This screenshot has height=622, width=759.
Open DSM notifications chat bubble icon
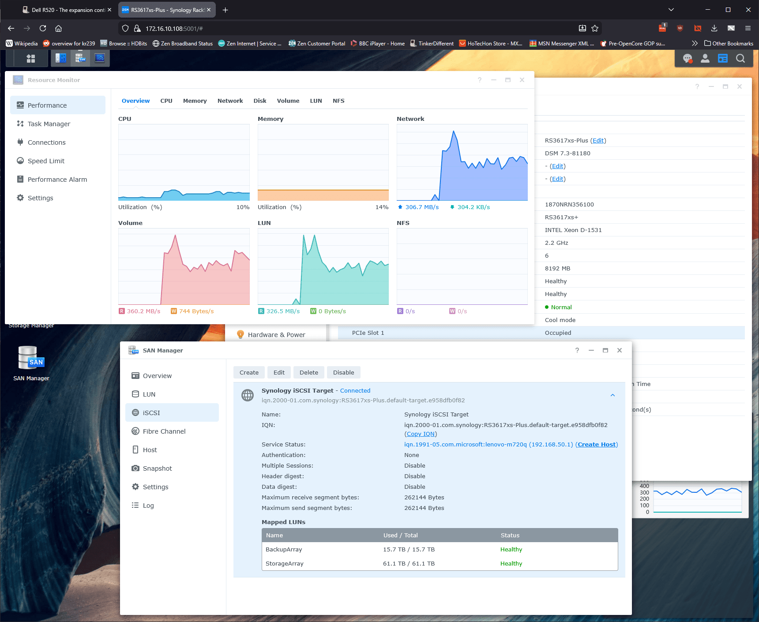click(x=687, y=58)
